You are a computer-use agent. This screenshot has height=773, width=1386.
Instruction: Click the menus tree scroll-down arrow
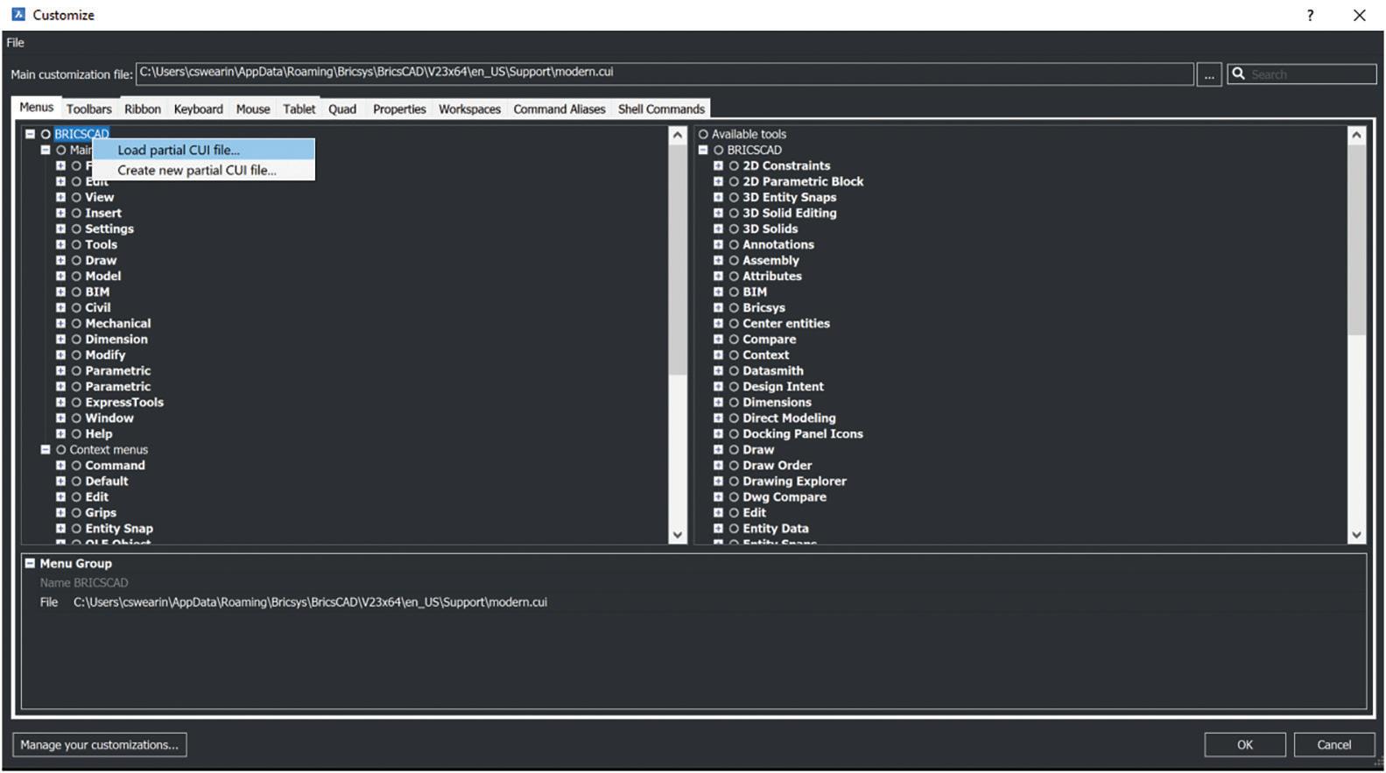pos(677,534)
